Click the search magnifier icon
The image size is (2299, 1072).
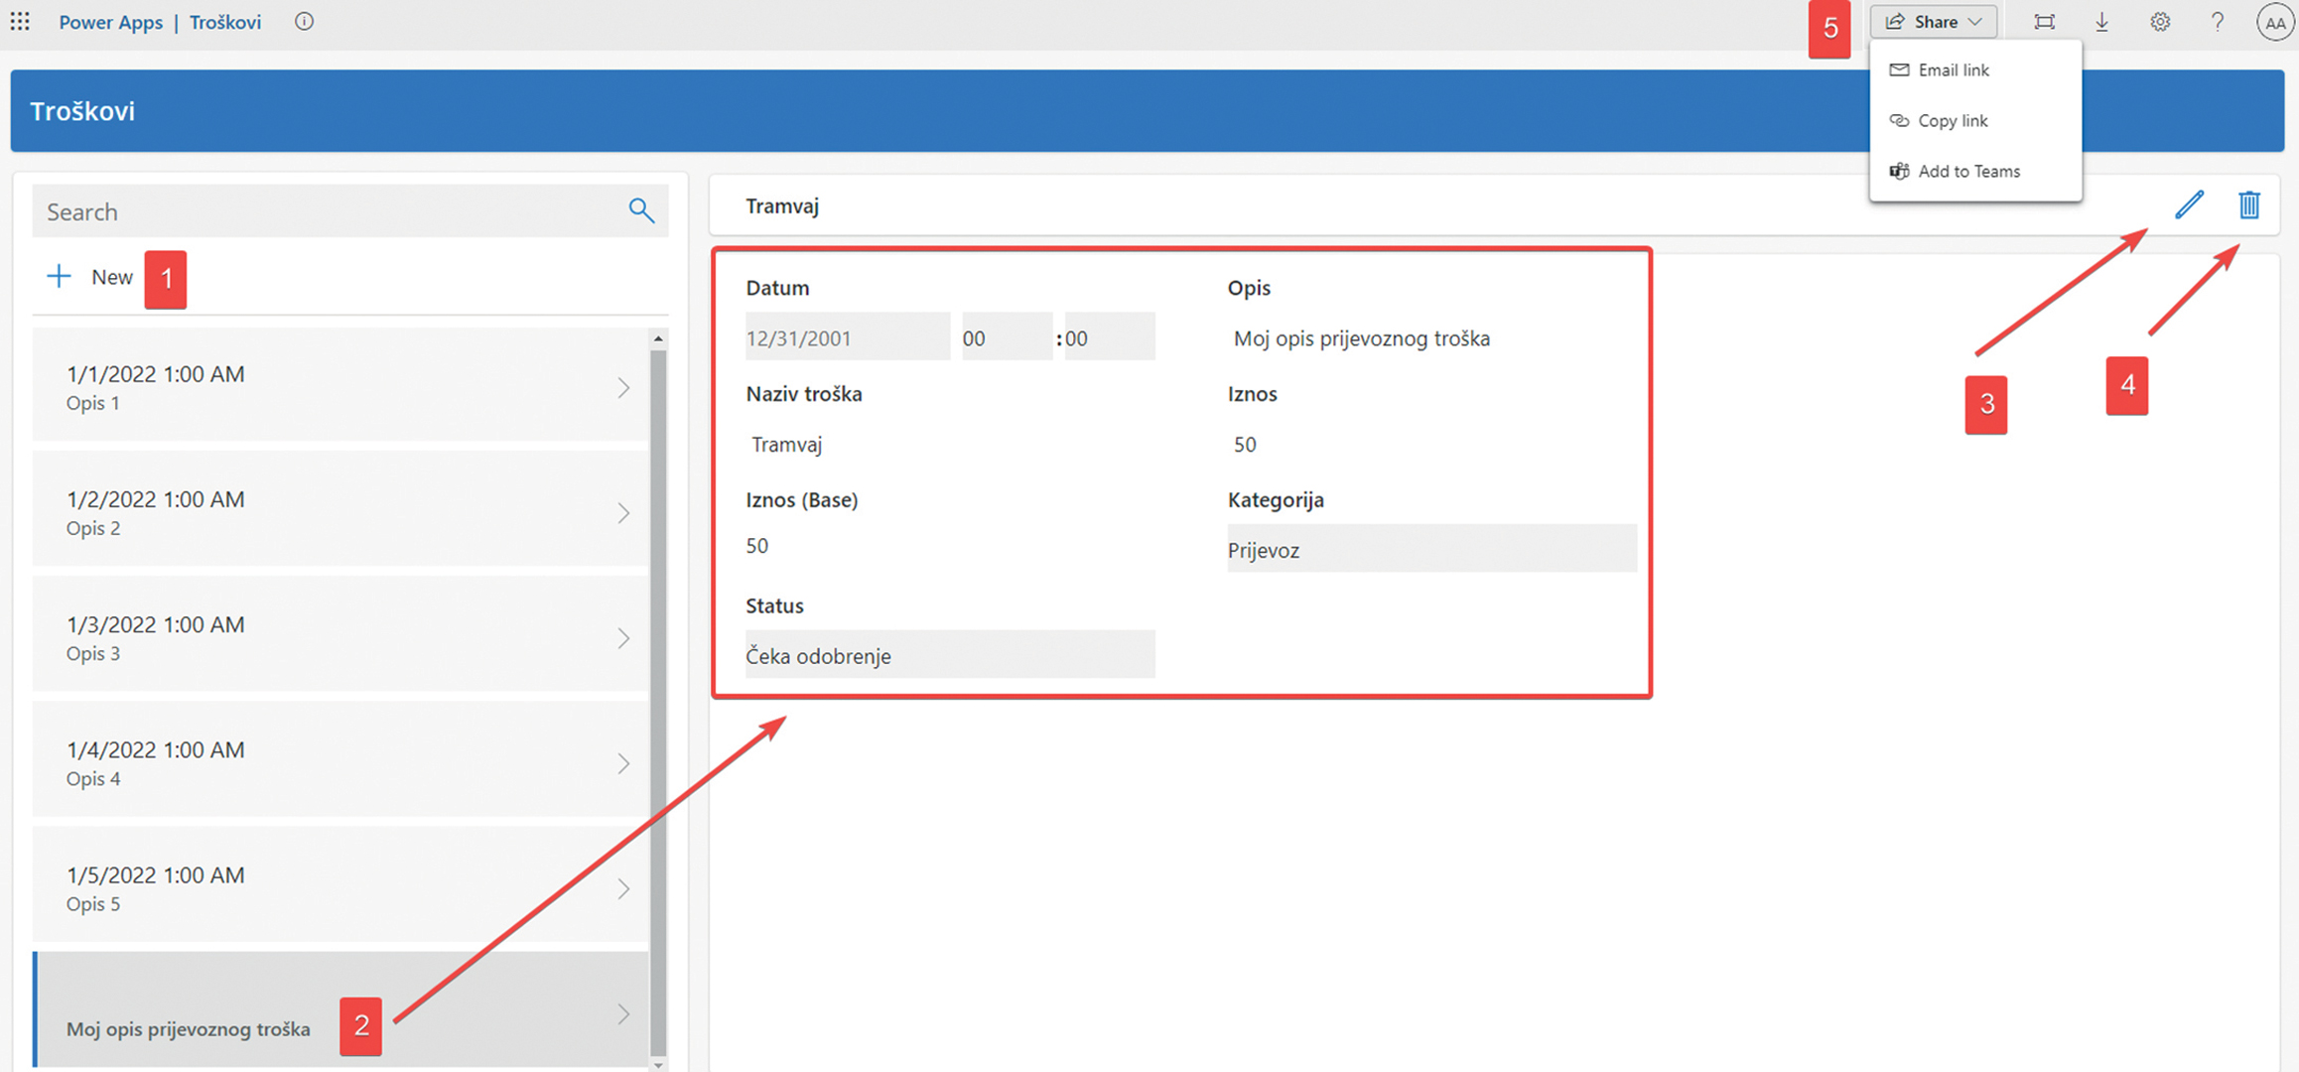(x=641, y=210)
